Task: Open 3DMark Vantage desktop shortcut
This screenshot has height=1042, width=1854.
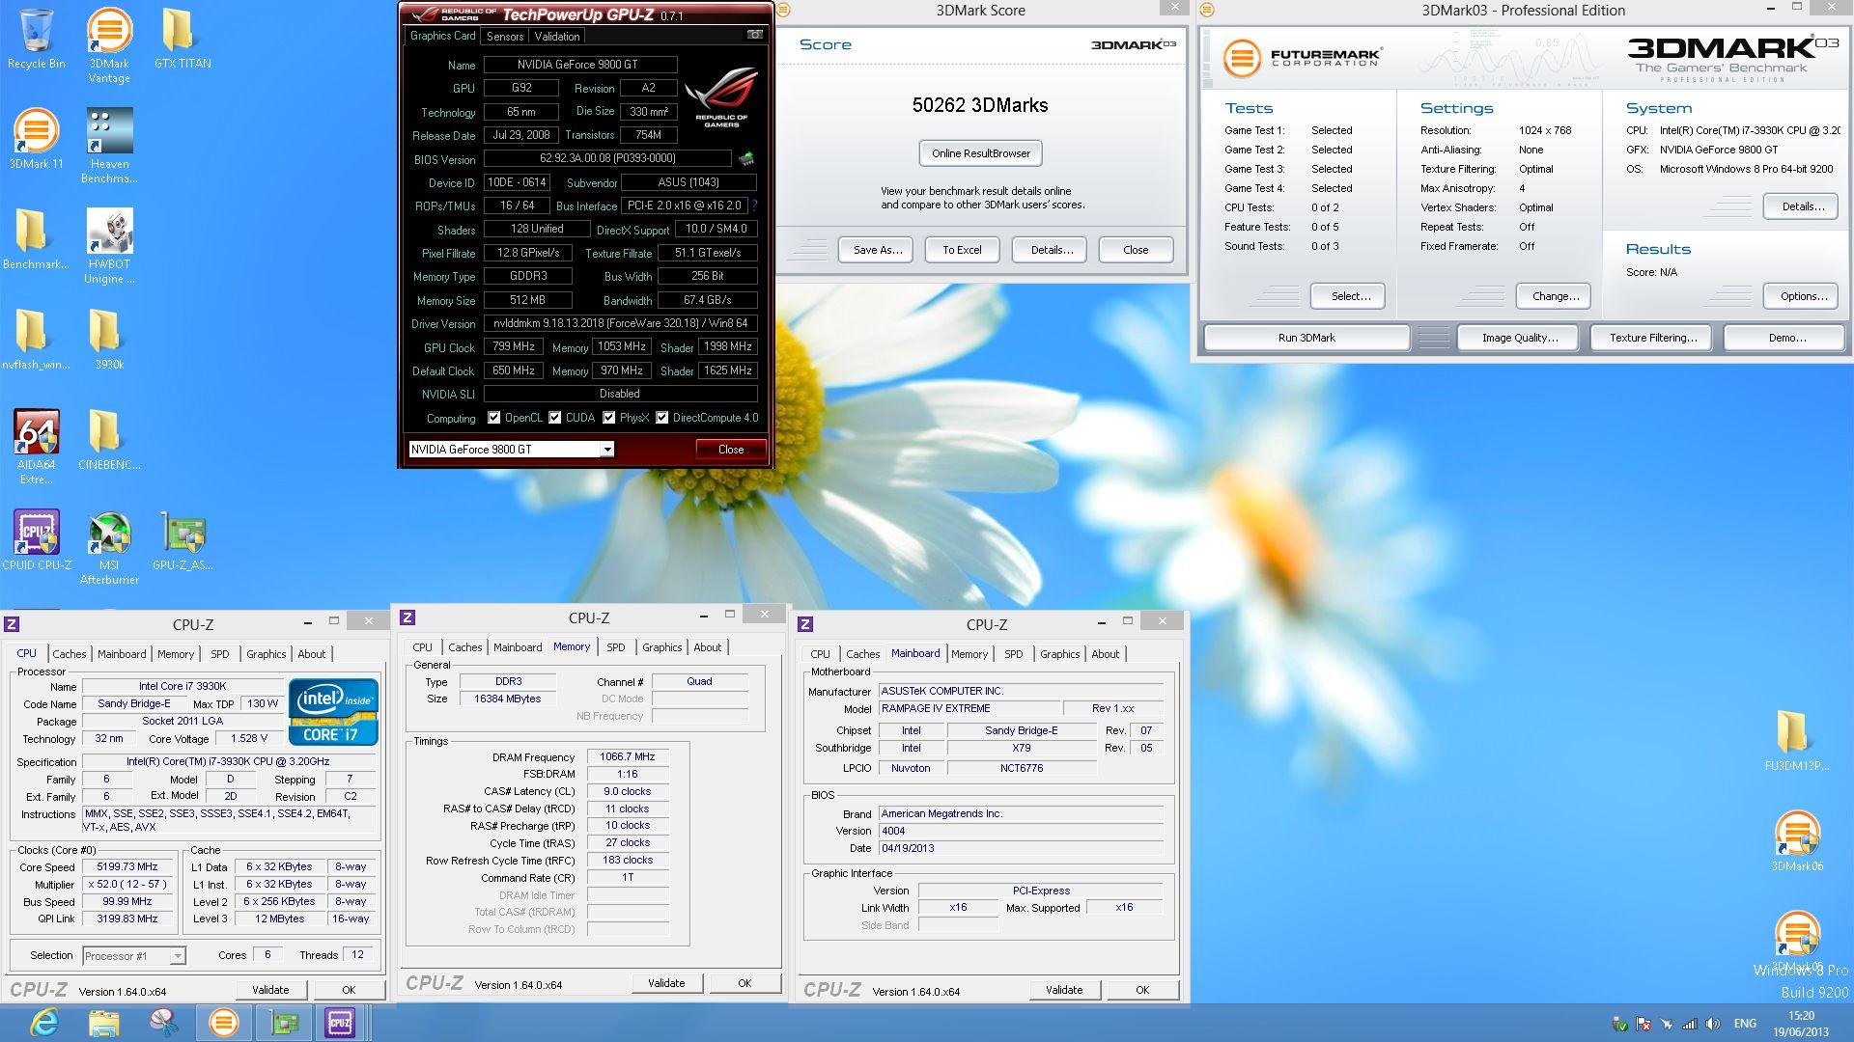Action: 109,45
